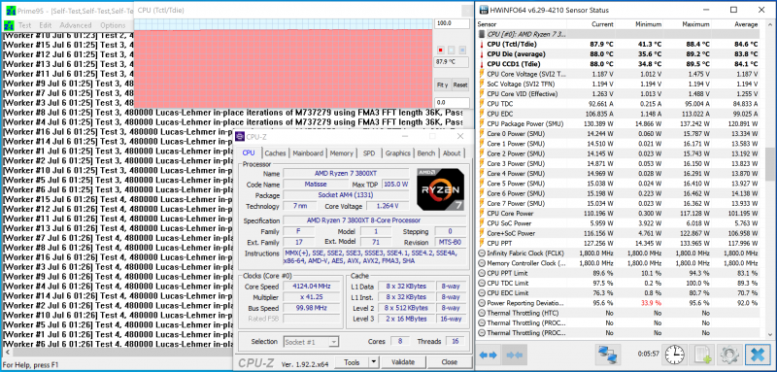
Task: Click the light blue color swatch in graph window
Action: (451, 51)
